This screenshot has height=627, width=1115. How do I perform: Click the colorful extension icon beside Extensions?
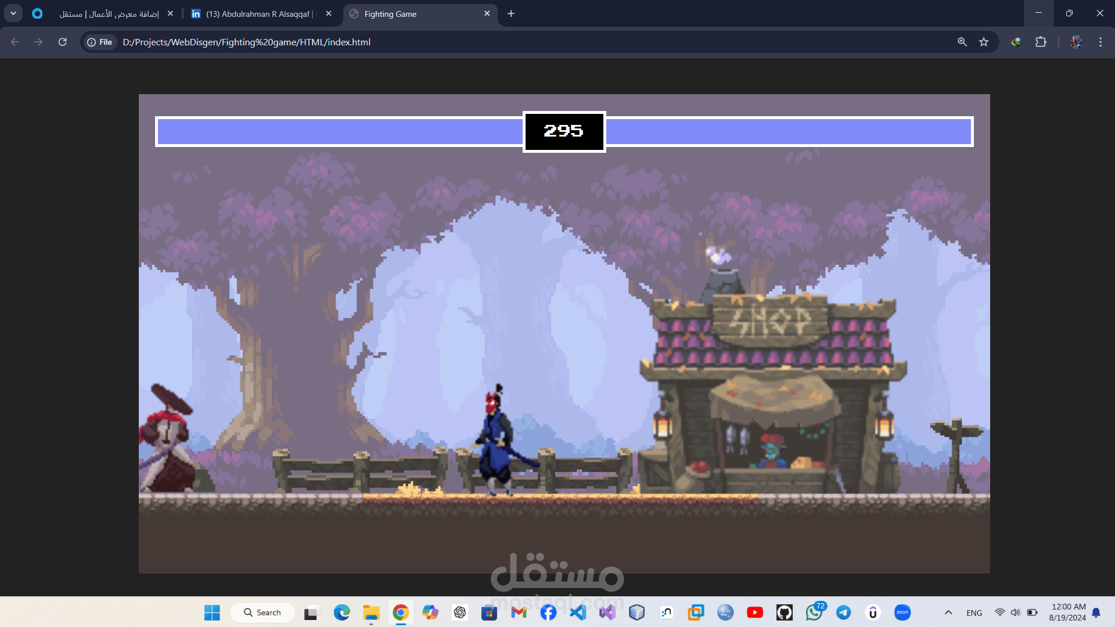[1016, 42]
